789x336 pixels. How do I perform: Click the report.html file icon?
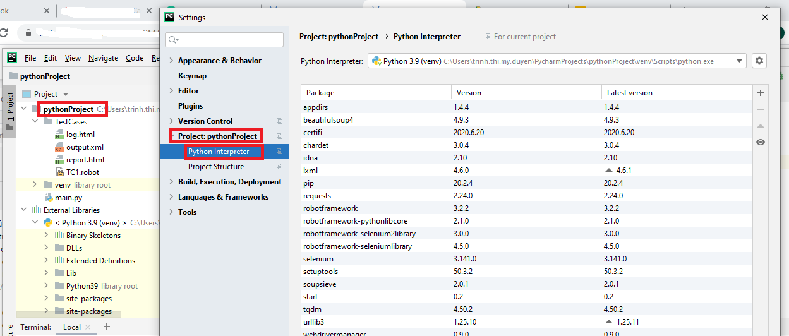tap(59, 160)
